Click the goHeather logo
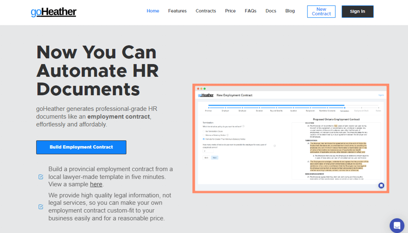408x233 pixels. click(x=54, y=12)
